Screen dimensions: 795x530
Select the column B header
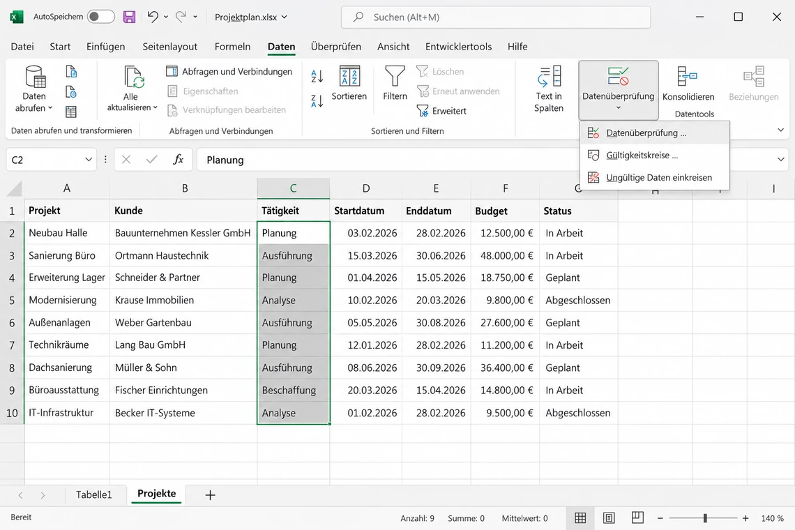tap(185, 188)
